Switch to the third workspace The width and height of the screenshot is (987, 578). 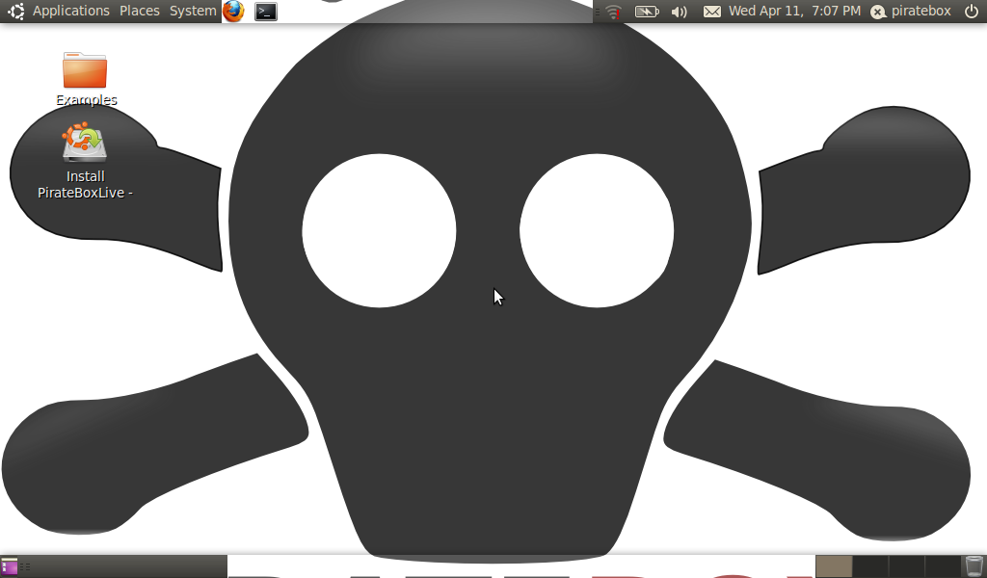point(906,566)
